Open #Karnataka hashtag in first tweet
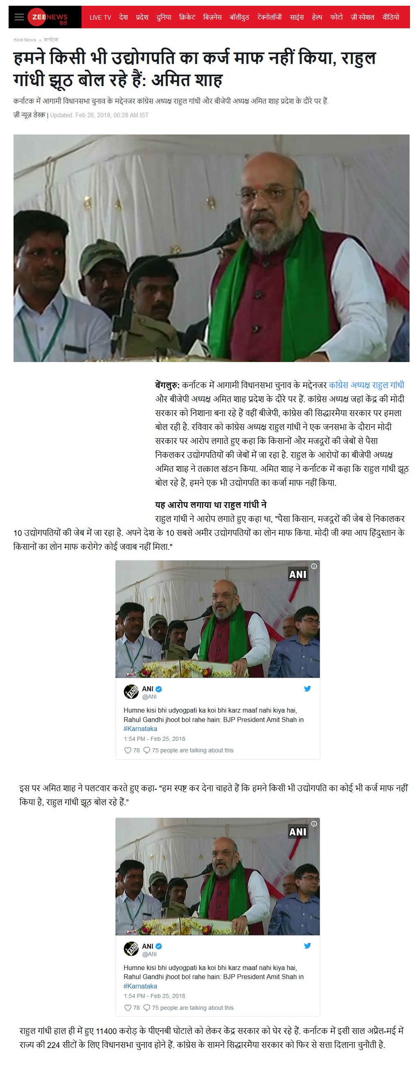Screen dimensions: 419x1075 140,729
